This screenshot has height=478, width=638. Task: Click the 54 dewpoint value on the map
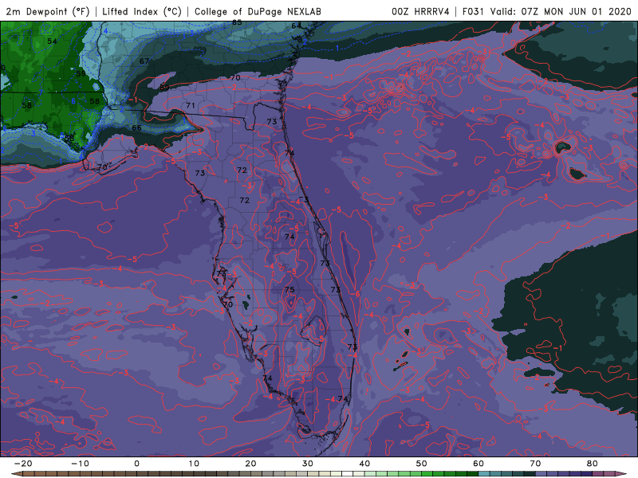click(x=52, y=41)
